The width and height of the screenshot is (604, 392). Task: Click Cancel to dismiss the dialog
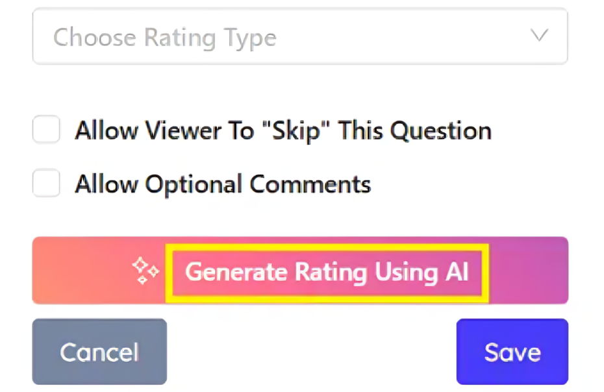tap(99, 351)
